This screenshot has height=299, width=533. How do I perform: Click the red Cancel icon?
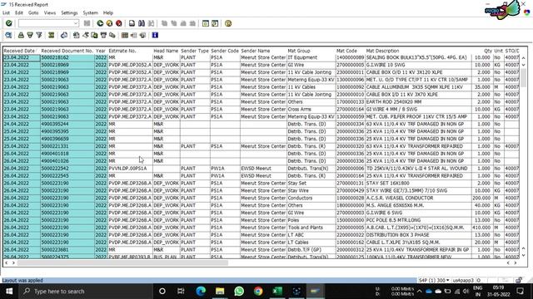pyautogui.click(x=119, y=23)
